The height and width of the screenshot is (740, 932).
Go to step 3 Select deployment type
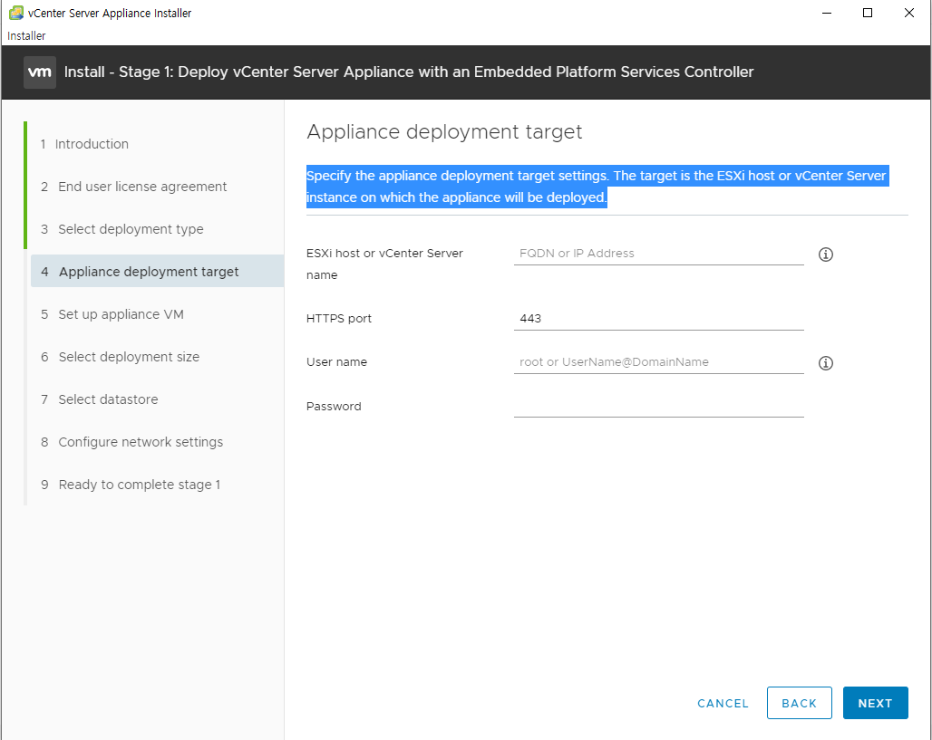121,229
